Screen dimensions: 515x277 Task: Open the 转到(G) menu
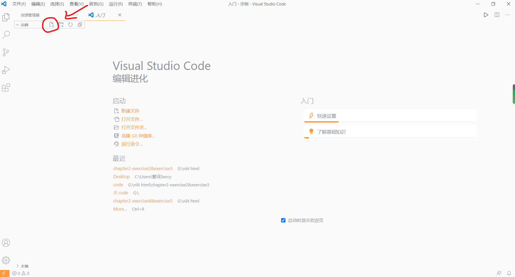(x=96, y=4)
